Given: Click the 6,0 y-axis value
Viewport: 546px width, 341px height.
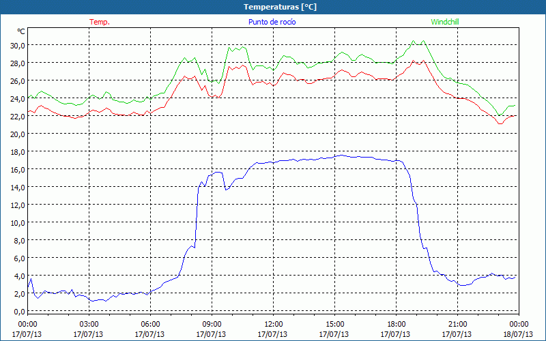Looking at the screenshot, I should (20, 258).
